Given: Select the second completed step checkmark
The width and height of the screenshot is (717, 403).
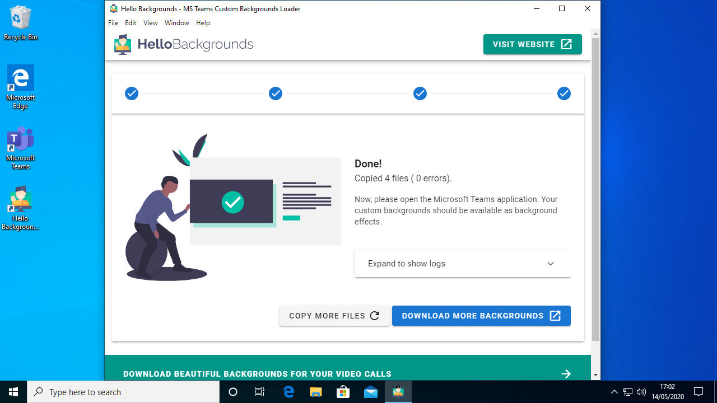Looking at the screenshot, I should coord(276,93).
